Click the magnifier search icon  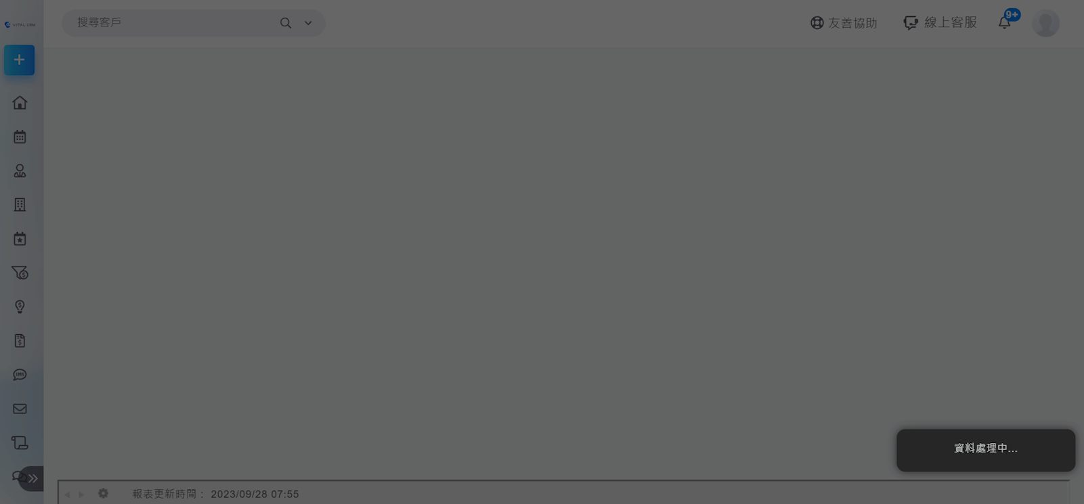tap(286, 23)
